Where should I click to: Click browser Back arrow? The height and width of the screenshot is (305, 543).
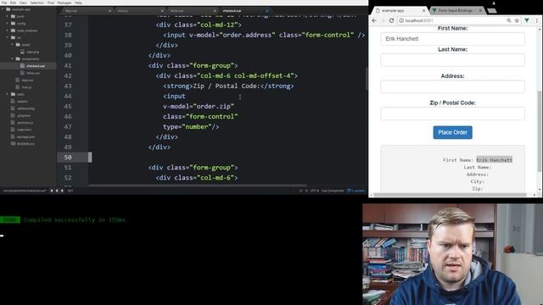374,20
